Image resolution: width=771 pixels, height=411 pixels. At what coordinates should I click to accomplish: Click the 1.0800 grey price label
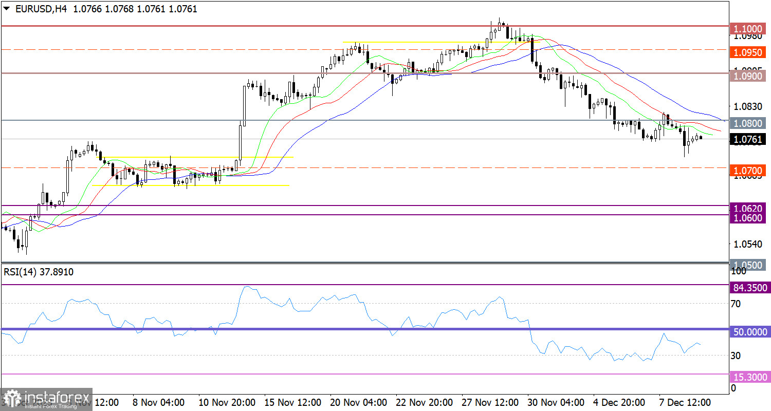click(749, 123)
